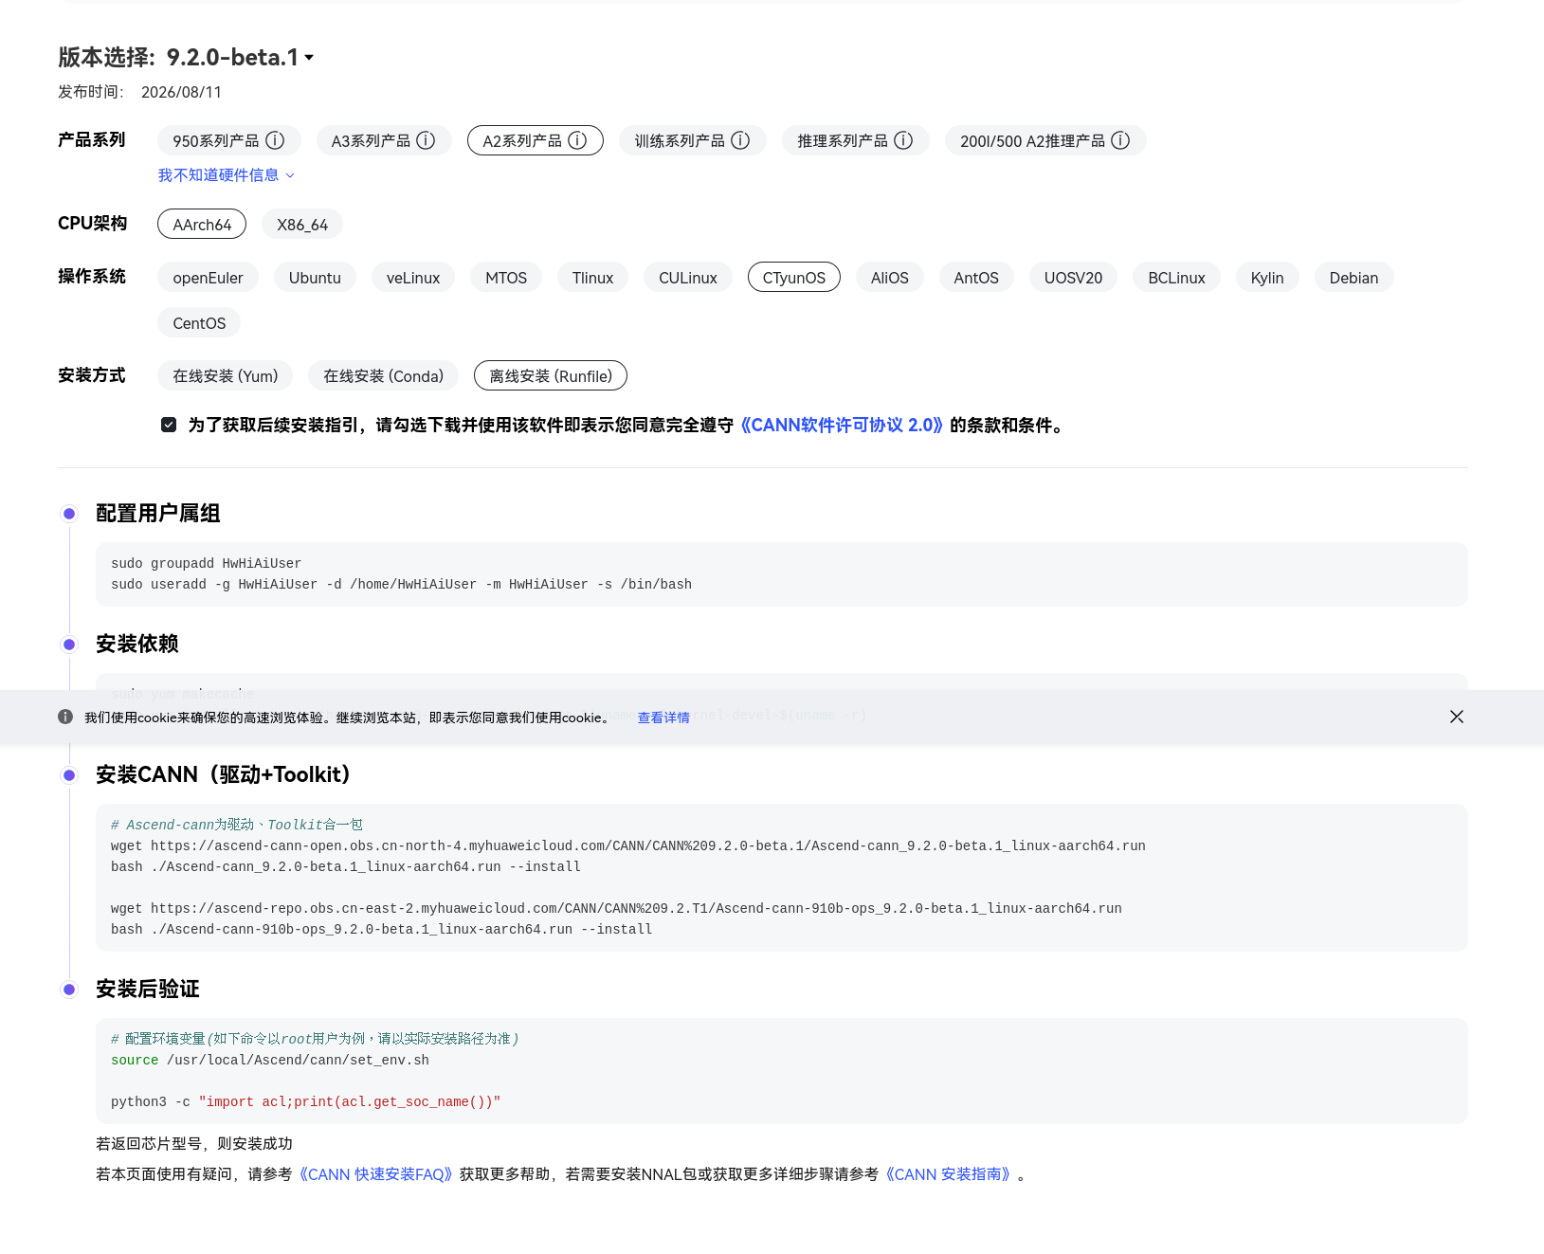The height and width of the screenshot is (1254, 1544).
Task: Click info icon for 200I/500 A2推理产品
Action: [1120, 140]
